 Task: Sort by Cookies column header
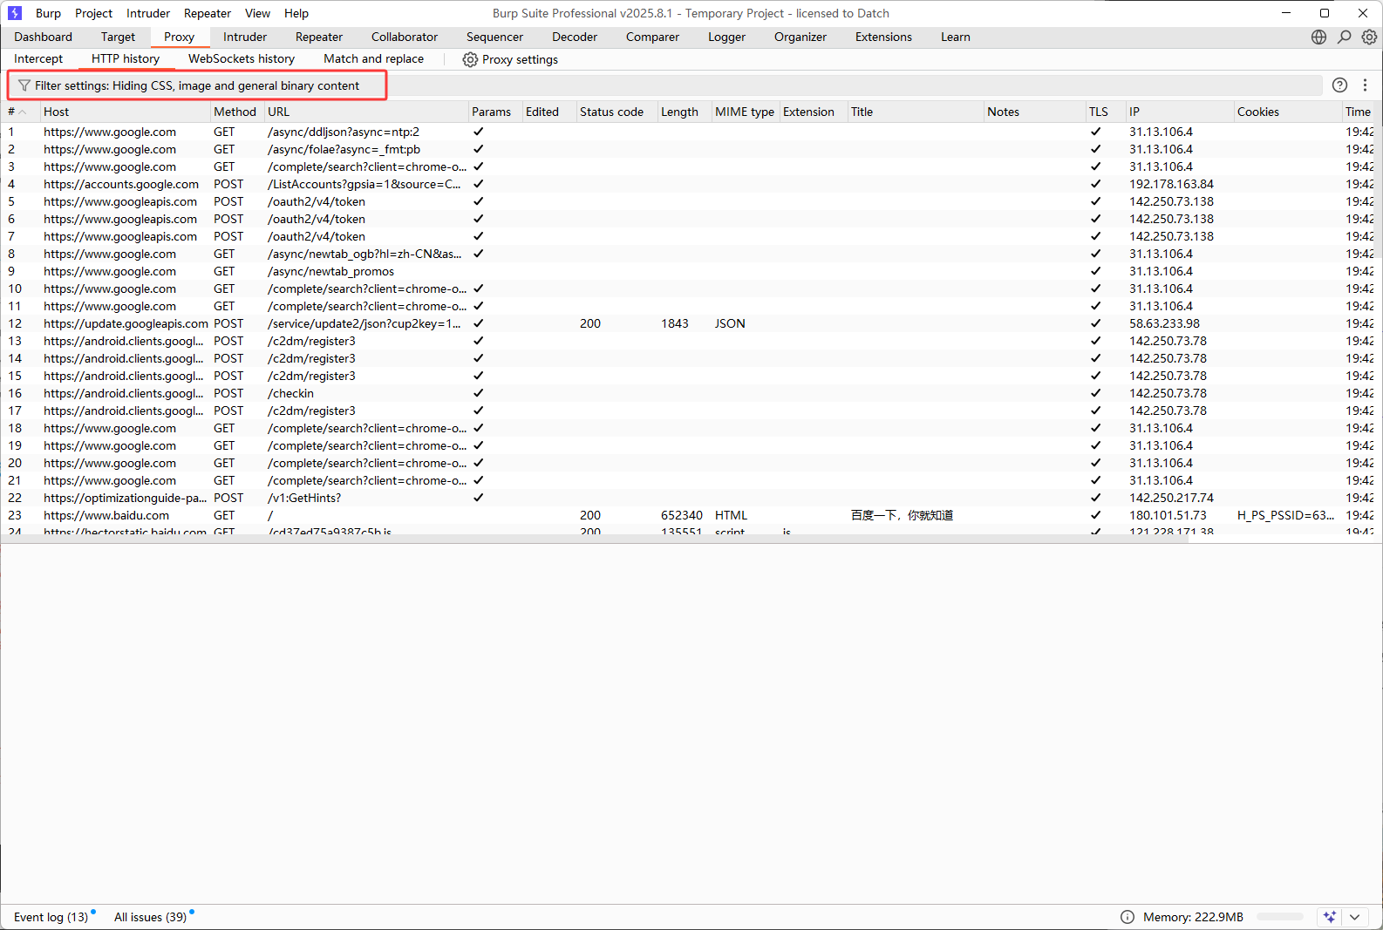[x=1288, y=112]
